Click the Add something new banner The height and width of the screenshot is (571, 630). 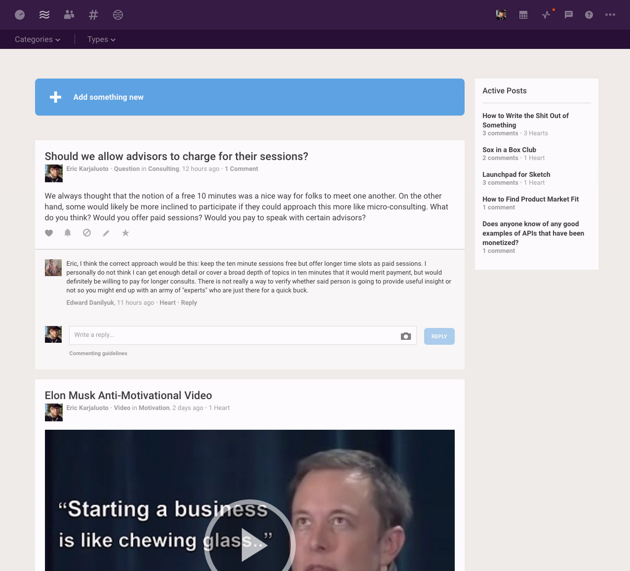[250, 97]
